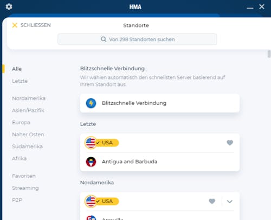This screenshot has width=271, height=220.
Task: Click the blue lightning bolt icon
Action: click(x=91, y=103)
